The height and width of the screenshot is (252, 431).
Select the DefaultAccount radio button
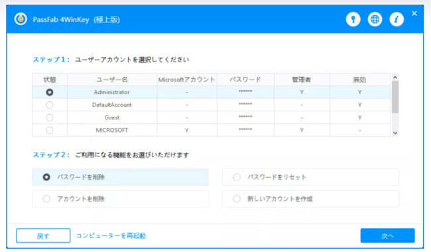[x=50, y=105]
